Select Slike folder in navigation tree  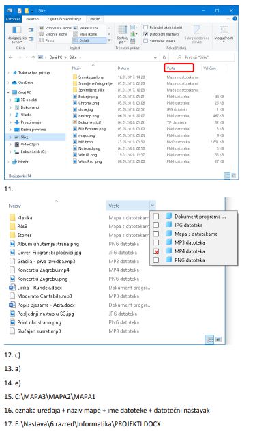[25, 137]
